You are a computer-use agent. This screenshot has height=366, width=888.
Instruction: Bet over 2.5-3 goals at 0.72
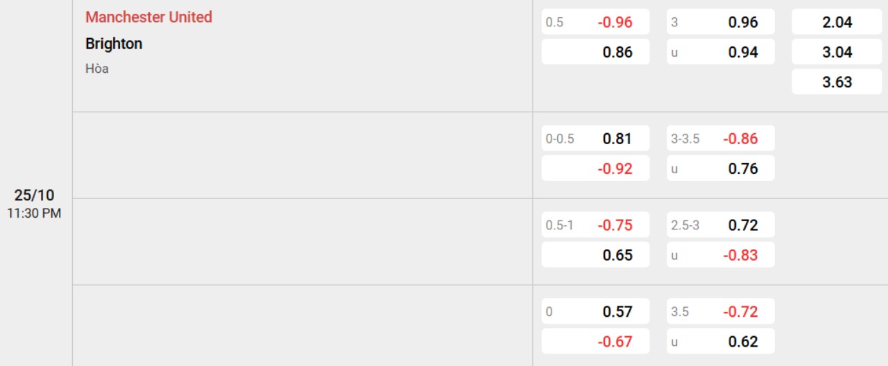click(x=720, y=225)
